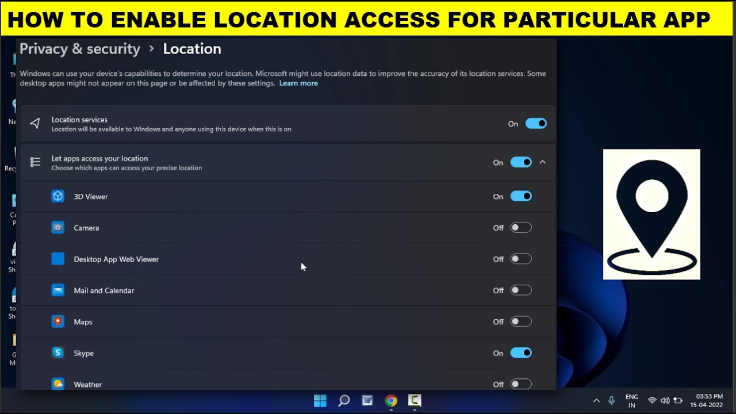Click the apps list icon beside Let apps access
Image resolution: width=736 pixels, height=414 pixels.
35,162
